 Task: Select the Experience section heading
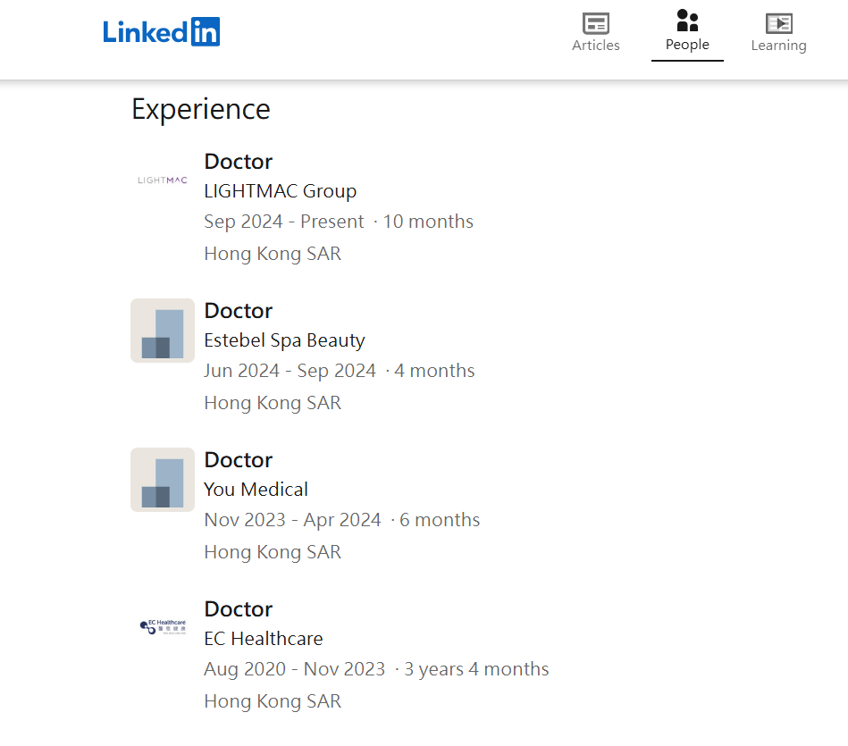point(200,108)
